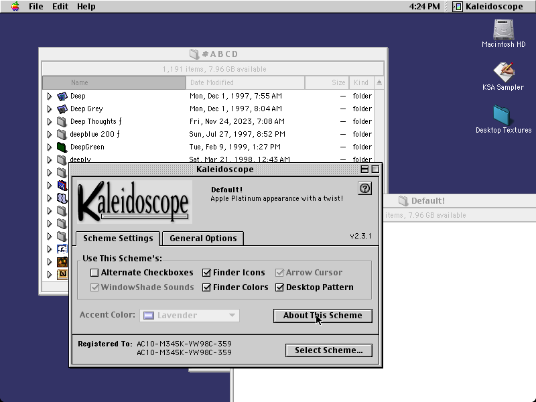536x402 pixels.
Task: Select the "Deep Grey" folder name
Action: (x=86, y=109)
